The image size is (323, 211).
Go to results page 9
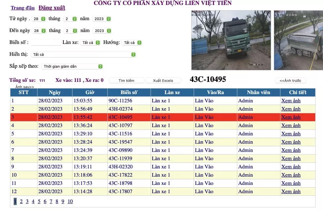[x=63, y=201]
